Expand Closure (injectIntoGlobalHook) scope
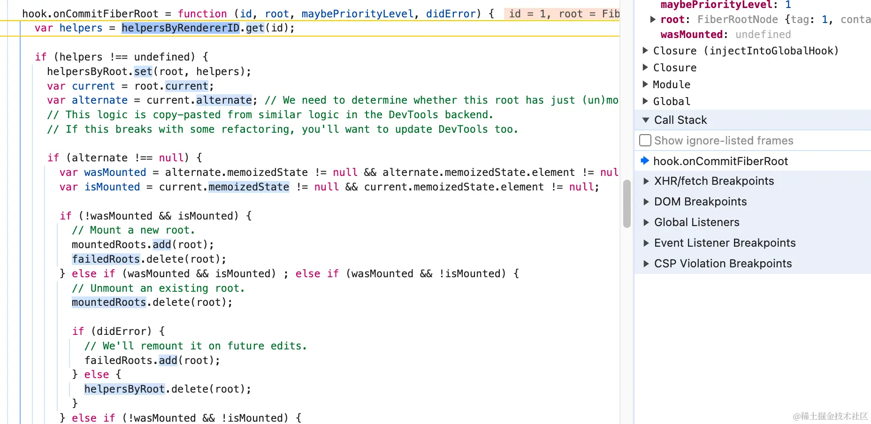 pos(645,51)
